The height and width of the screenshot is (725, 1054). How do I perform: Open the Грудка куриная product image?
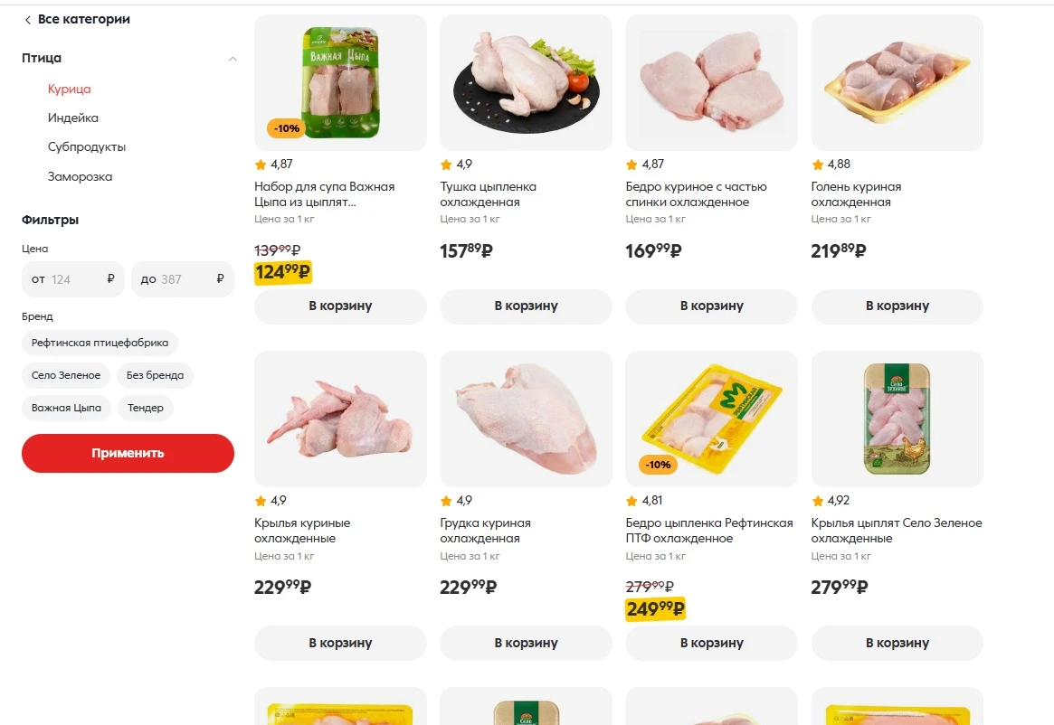pos(526,419)
